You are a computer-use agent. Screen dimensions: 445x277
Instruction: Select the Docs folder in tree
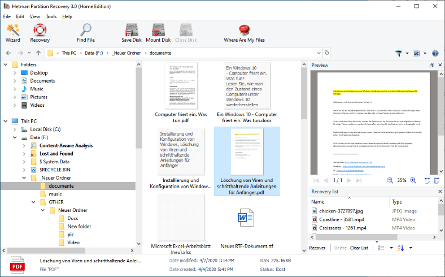click(73, 218)
